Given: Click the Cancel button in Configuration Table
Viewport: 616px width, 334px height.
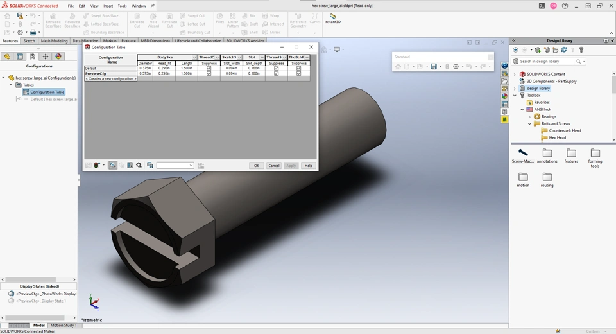Looking at the screenshot, I should (x=273, y=166).
